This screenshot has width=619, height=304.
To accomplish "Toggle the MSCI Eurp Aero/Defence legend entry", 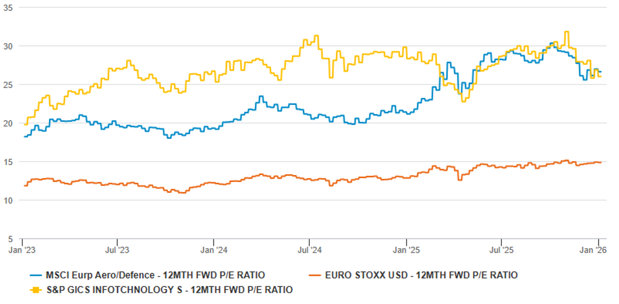I will point(153,275).
